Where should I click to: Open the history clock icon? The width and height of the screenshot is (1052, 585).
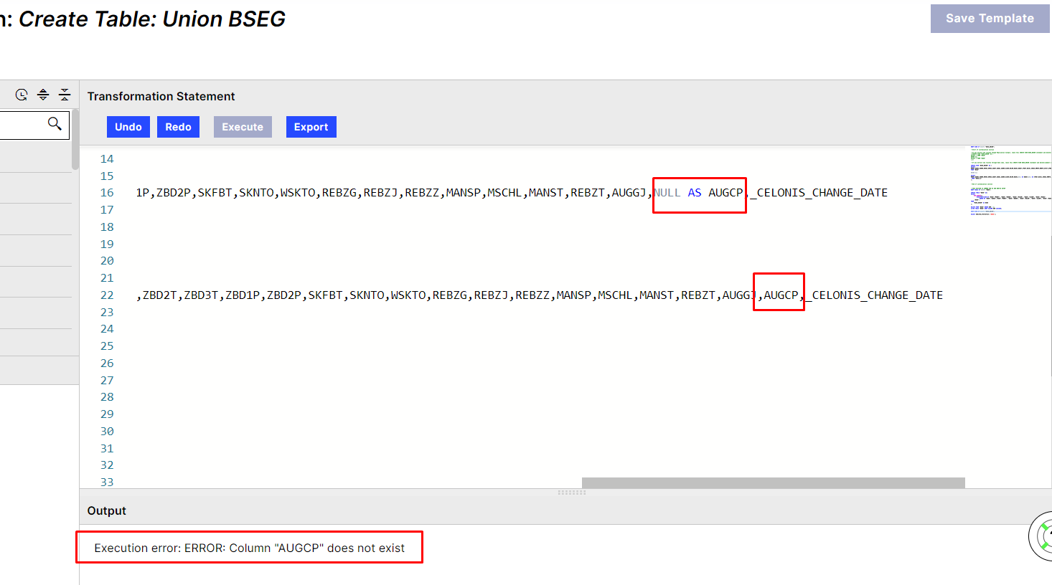click(22, 95)
